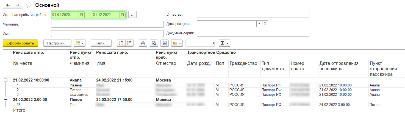
Task: Expand all report groups
Action: click(x=121, y=43)
